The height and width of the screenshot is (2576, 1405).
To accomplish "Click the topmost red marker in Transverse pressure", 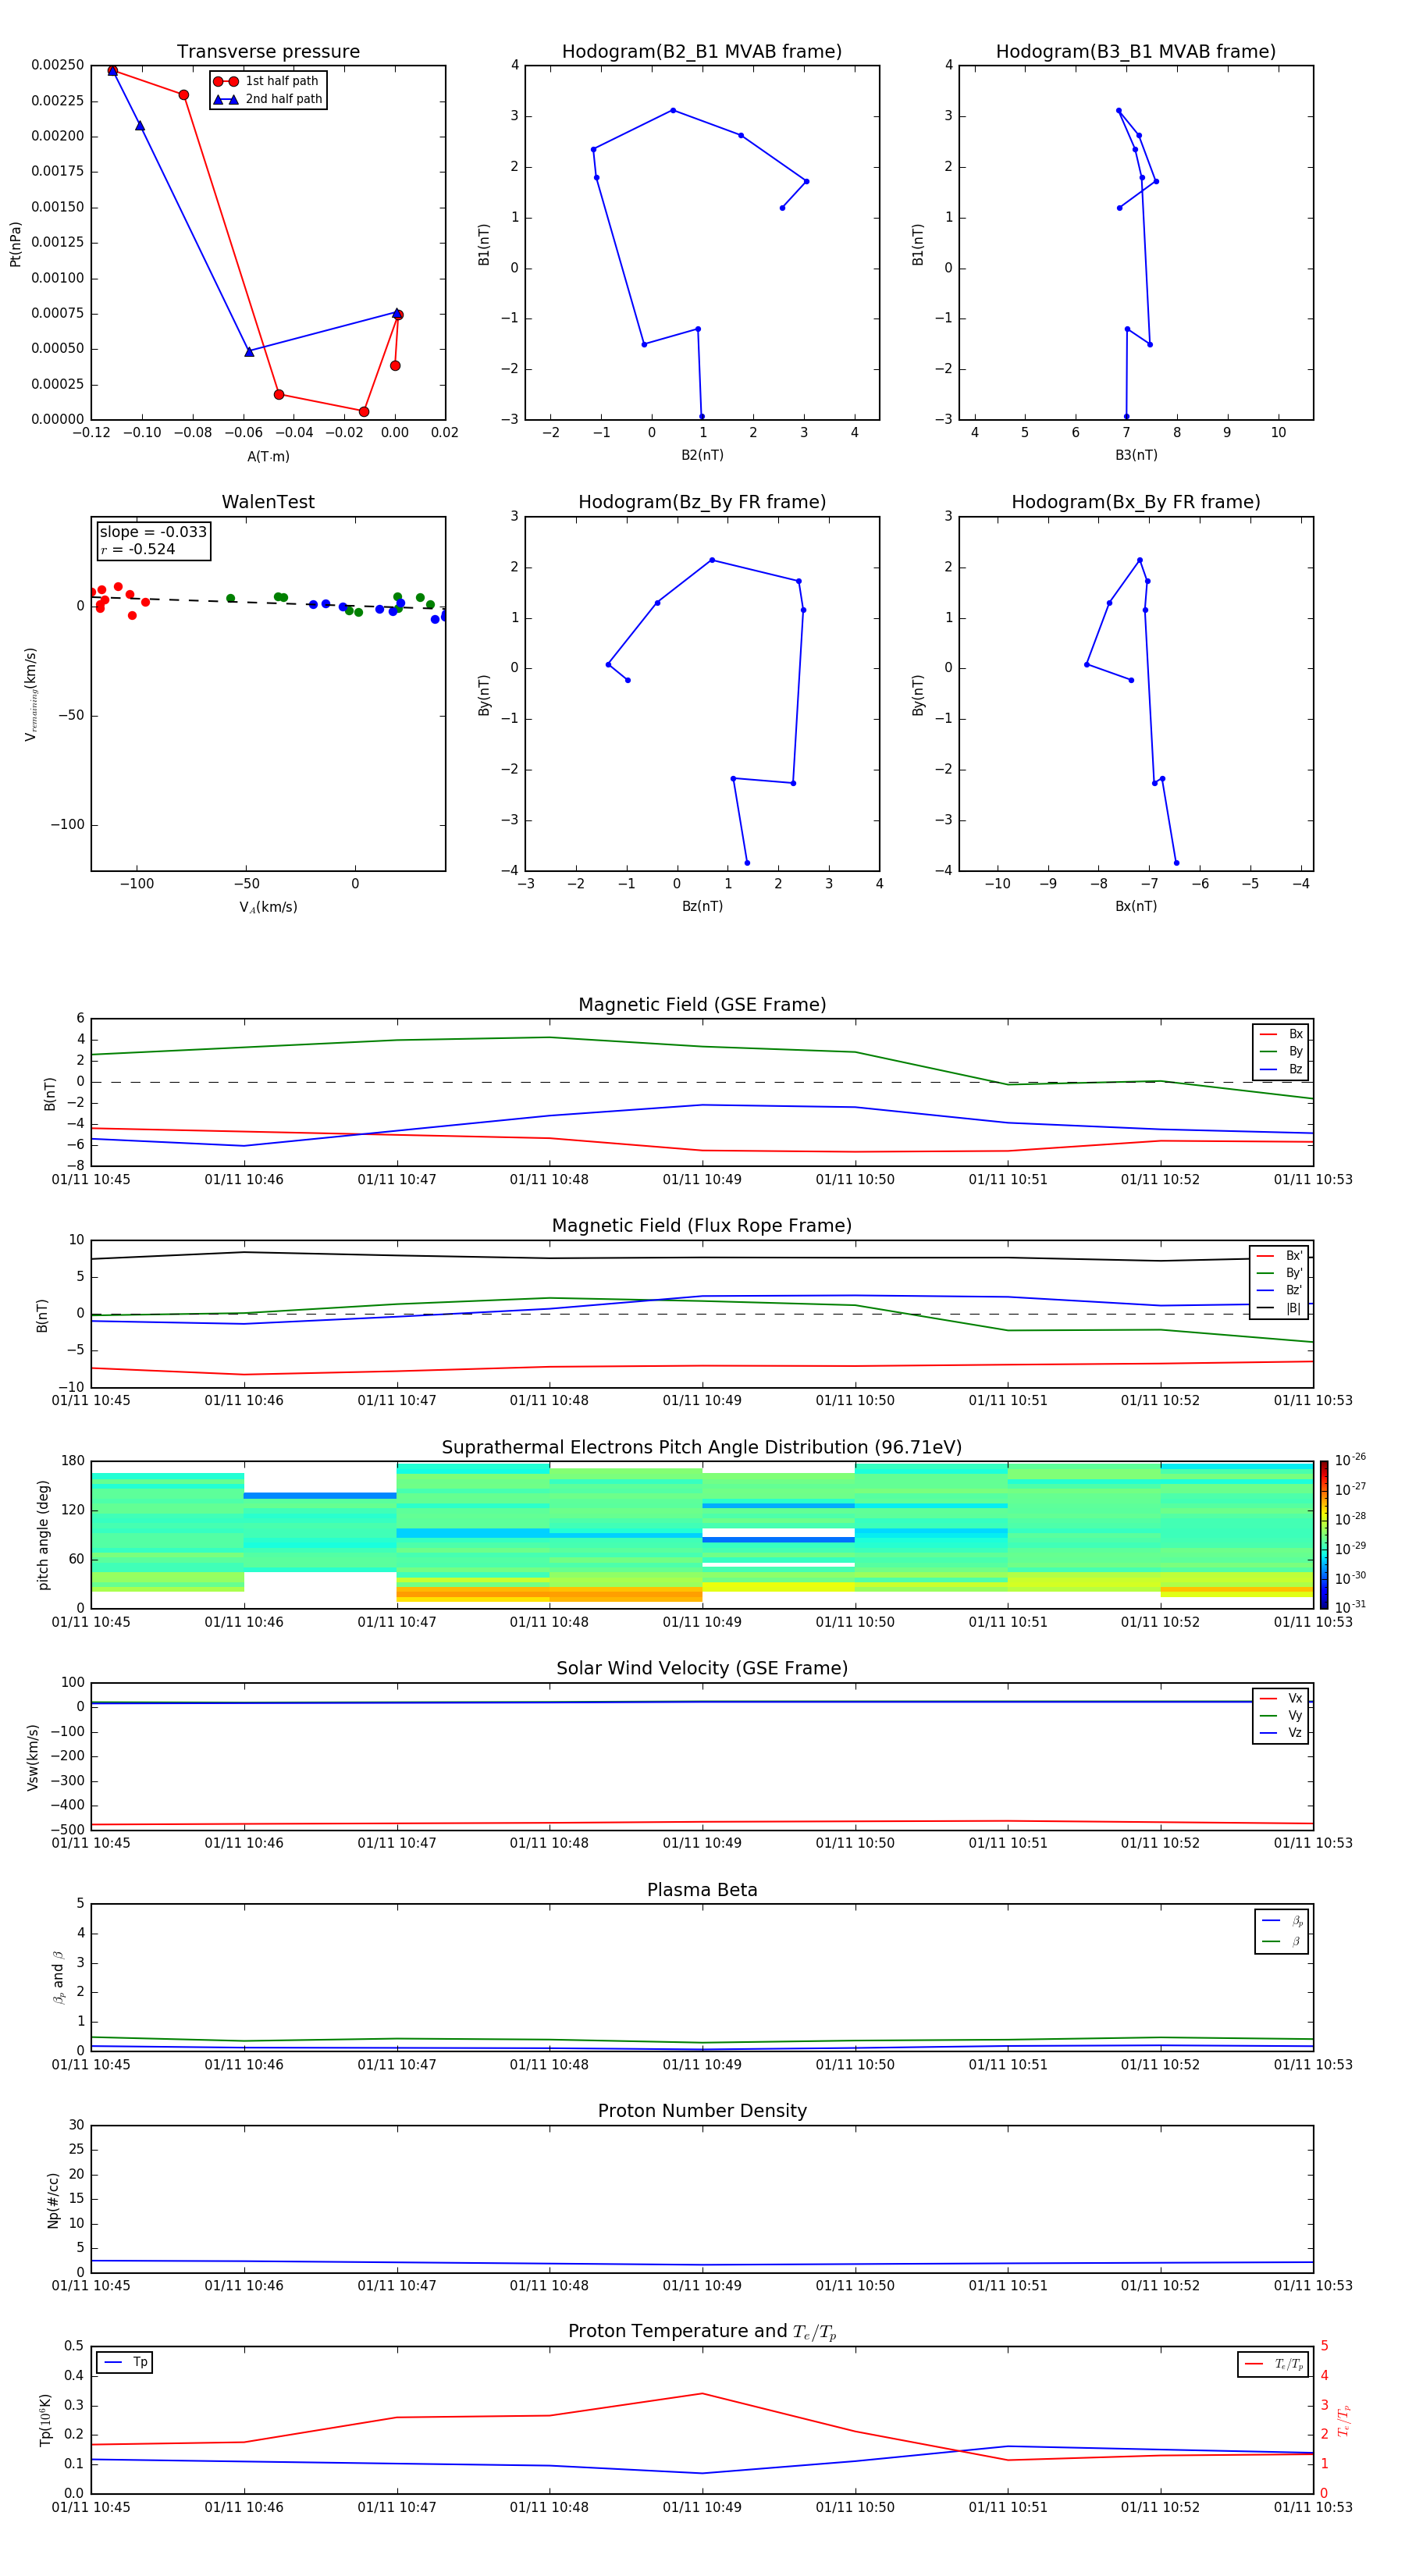I will coord(112,71).
